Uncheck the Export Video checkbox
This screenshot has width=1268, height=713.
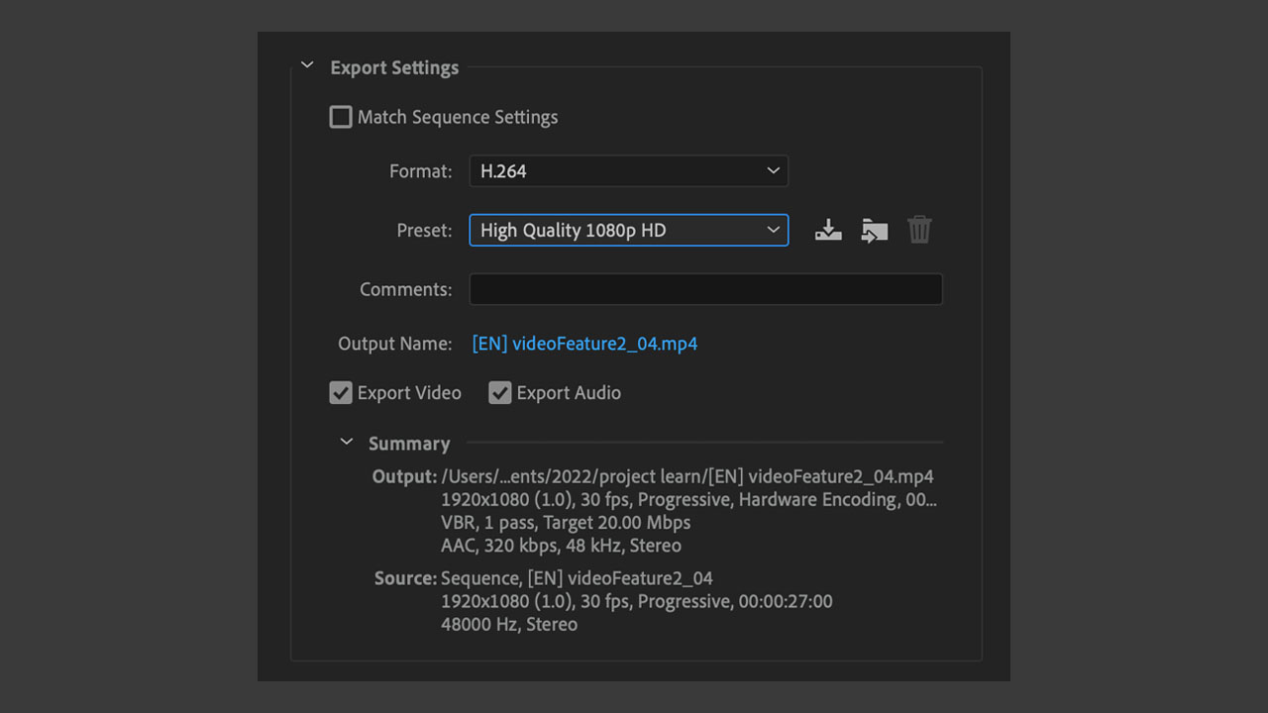tap(341, 393)
